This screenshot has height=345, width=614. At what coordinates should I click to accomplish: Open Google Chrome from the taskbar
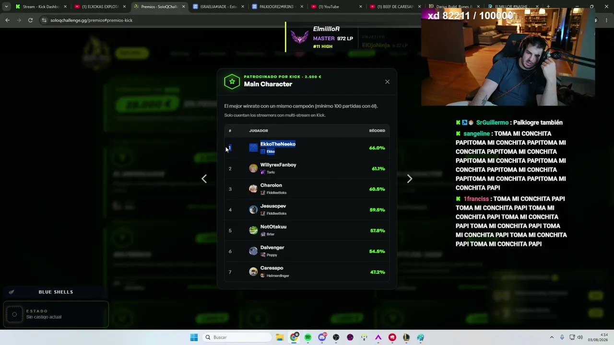pos(294,337)
